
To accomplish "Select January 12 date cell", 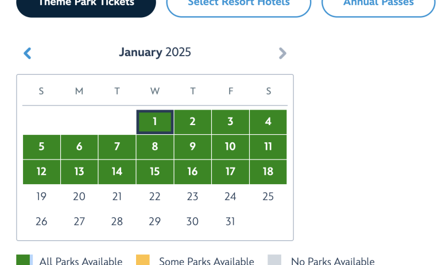I will click(41, 172).
